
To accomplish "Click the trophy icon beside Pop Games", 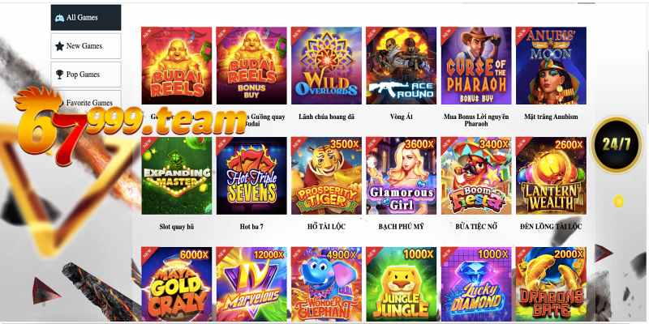I will coord(59,75).
